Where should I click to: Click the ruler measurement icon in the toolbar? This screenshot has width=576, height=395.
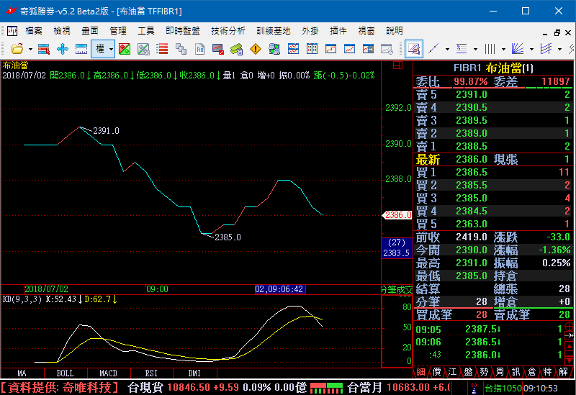[81, 49]
